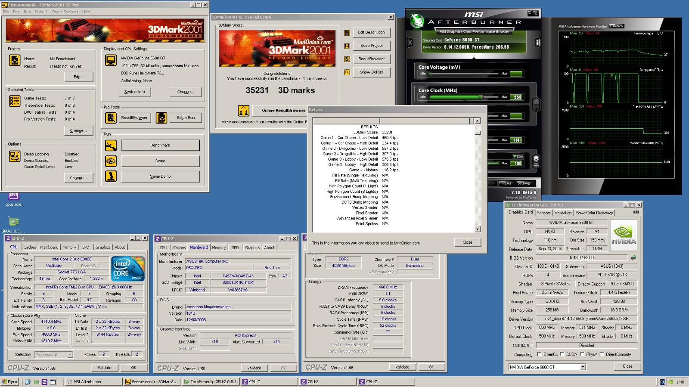Image resolution: width=689 pixels, height=387 pixels.
Task: Open the PowerColor Giveaway tab in GPU-Z
Action: click(594, 213)
